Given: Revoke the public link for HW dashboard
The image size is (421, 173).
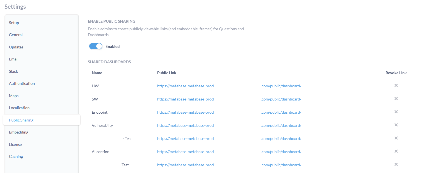Looking at the screenshot, I should (396, 85).
